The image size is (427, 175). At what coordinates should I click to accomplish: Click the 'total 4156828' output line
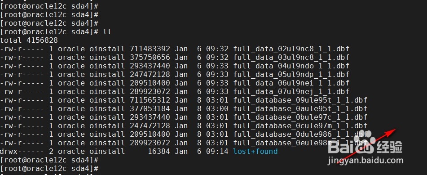point(29,40)
